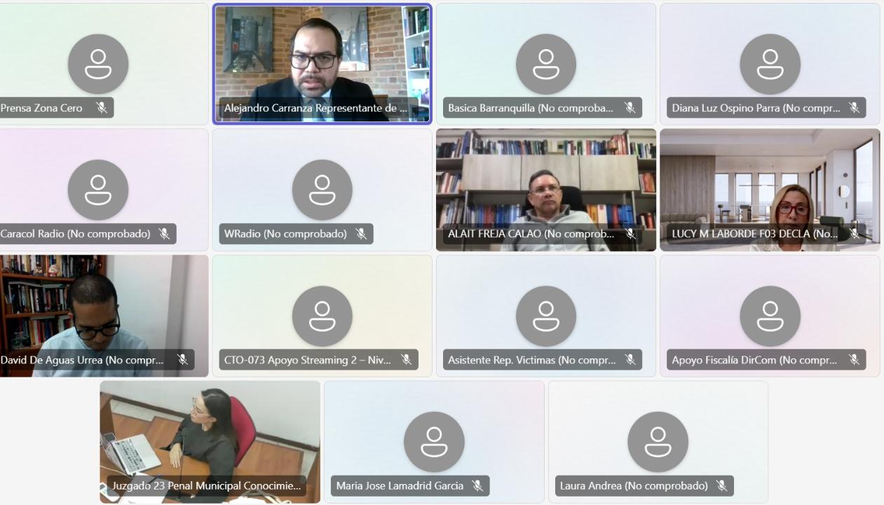884x505 pixels.
Task: Select David De Aguas Urrea video tile
Action: 104,316
